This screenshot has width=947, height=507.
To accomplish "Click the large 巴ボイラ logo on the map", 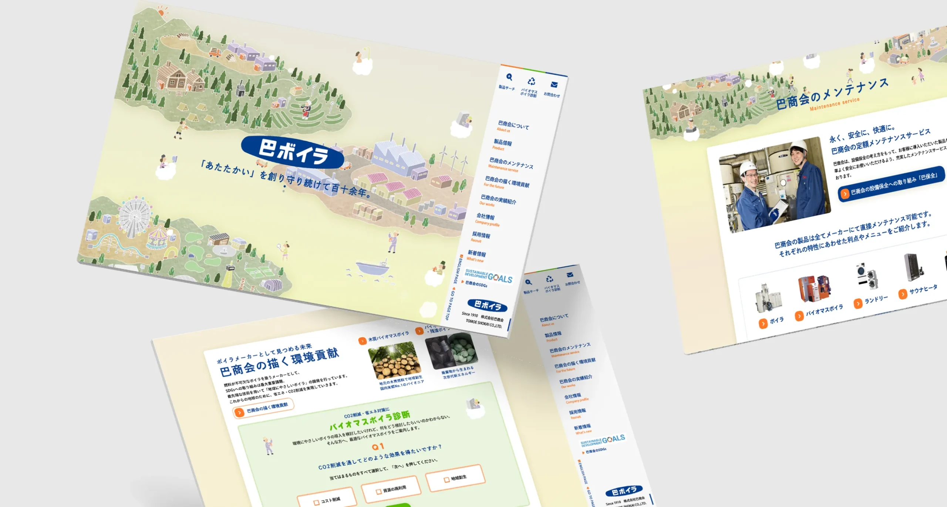I will tap(293, 152).
